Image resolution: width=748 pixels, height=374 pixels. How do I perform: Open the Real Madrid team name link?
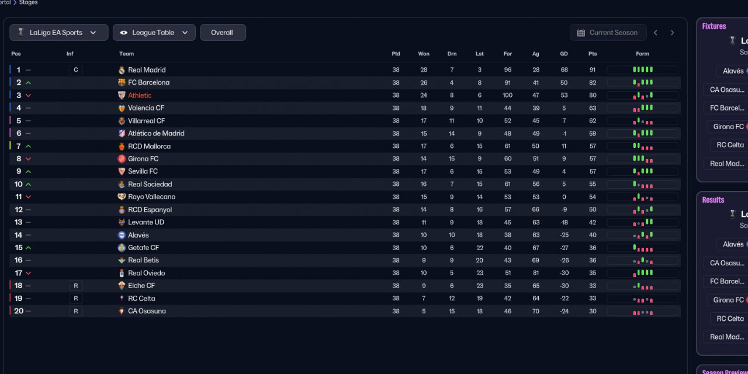click(x=147, y=70)
